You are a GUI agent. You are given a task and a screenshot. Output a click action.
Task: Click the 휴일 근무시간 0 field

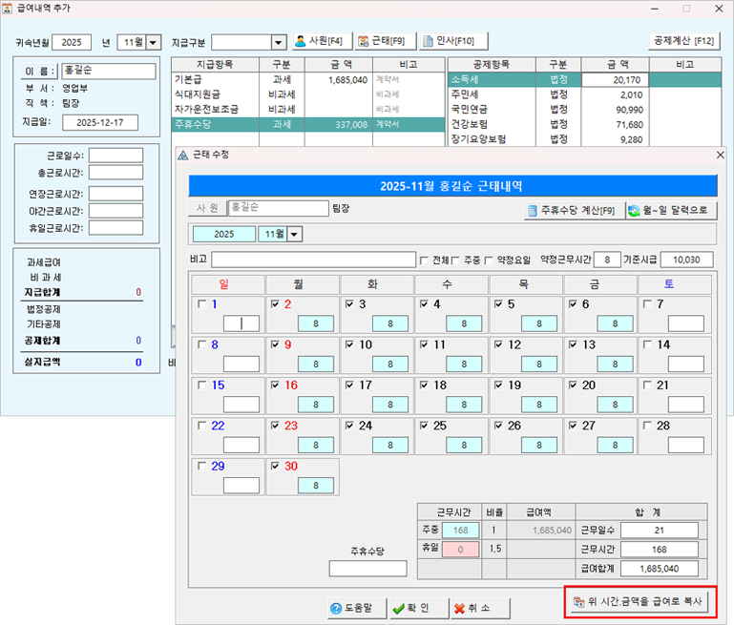[x=461, y=550]
